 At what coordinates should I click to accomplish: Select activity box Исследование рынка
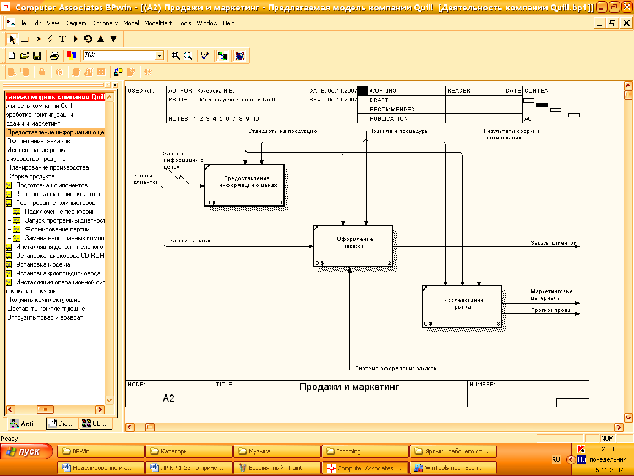(x=462, y=306)
